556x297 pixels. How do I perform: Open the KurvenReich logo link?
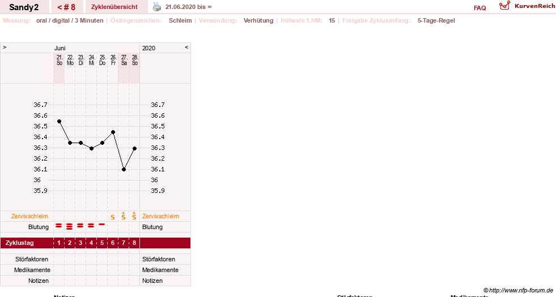coord(527,6)
